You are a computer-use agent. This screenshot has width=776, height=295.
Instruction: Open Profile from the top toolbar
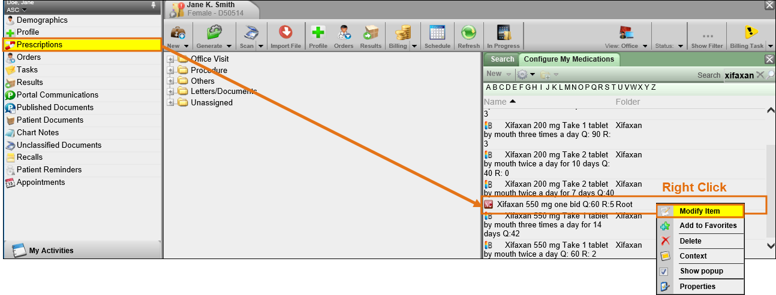coord(318,37)
